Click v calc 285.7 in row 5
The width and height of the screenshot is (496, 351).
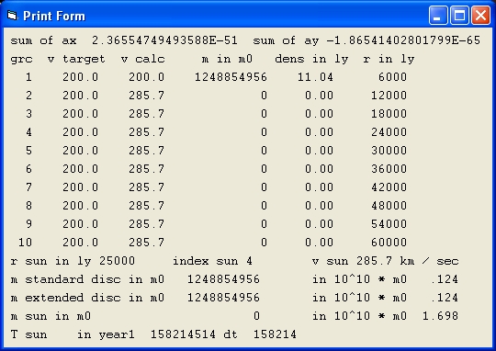[146, 151]
